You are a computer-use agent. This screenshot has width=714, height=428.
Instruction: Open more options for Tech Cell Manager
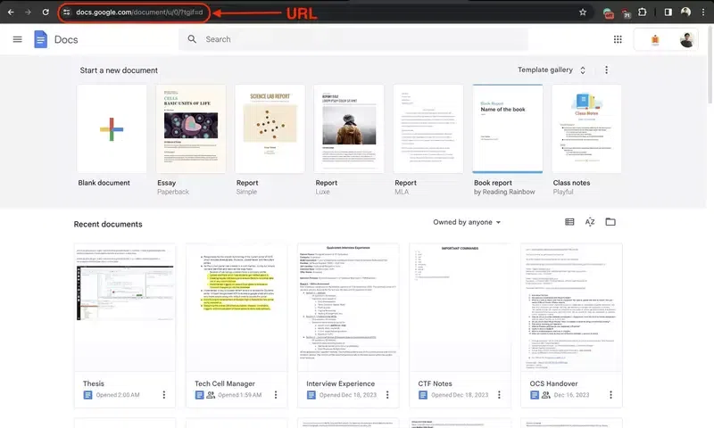pos(276,395)
